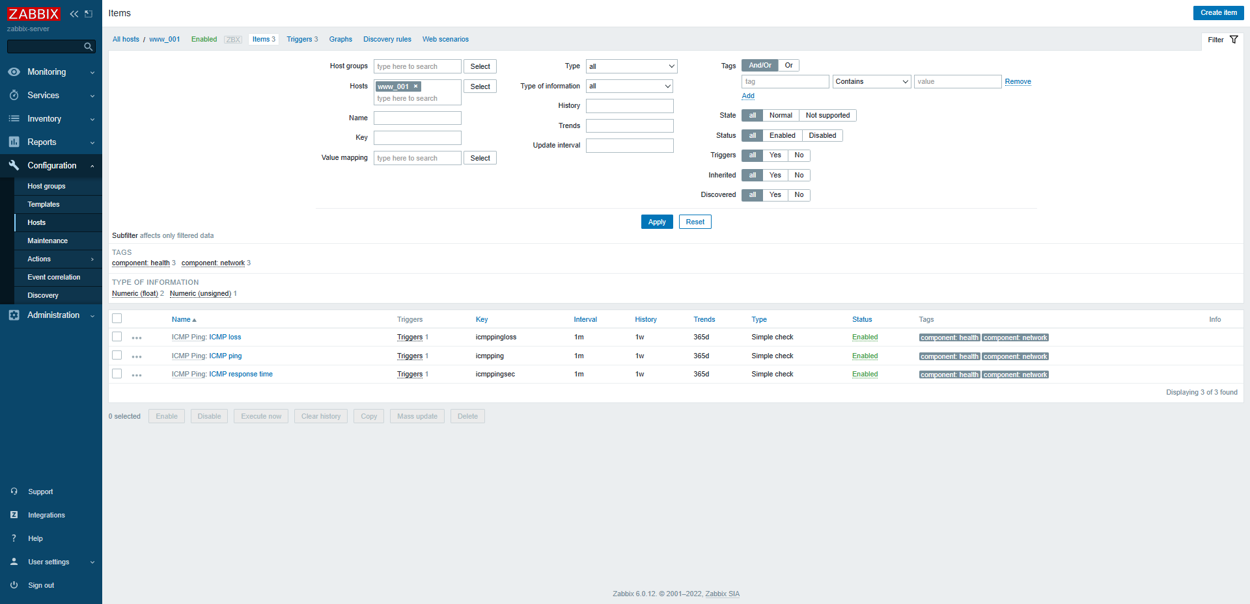Click the Filter funnel icon
The width and height of the screenshot is (1250, 604).
1234,40
